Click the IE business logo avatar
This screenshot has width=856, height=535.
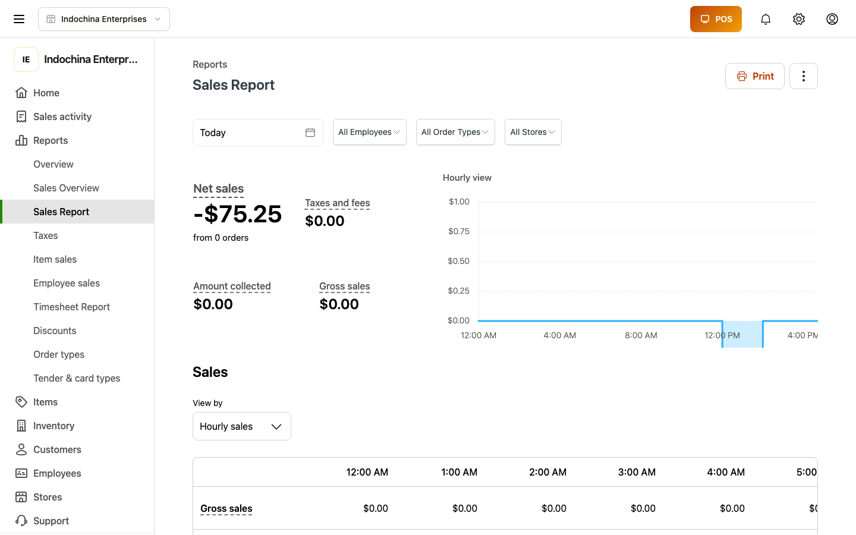(26, 59)
